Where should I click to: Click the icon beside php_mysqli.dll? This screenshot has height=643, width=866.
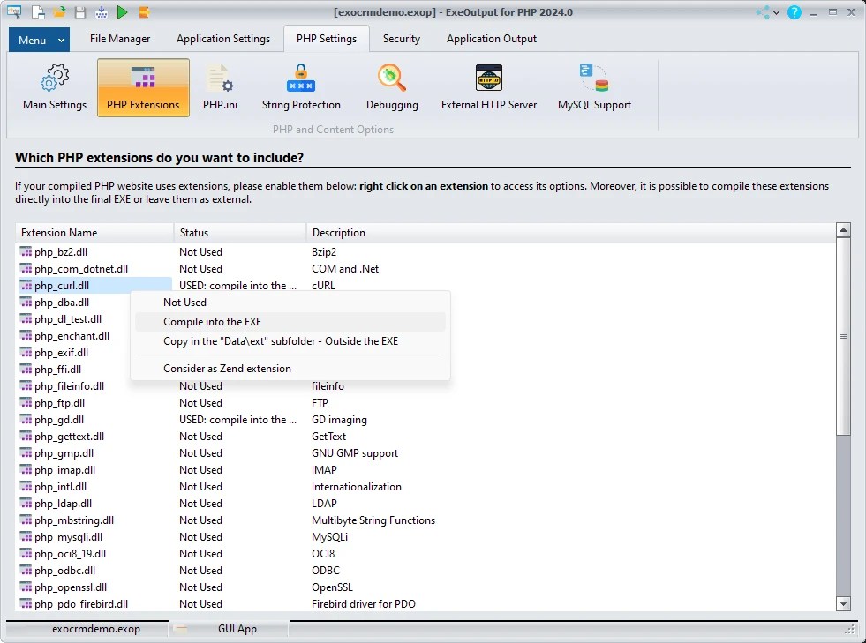pos(26,537)
